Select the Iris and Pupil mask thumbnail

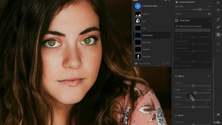(138, 35)
